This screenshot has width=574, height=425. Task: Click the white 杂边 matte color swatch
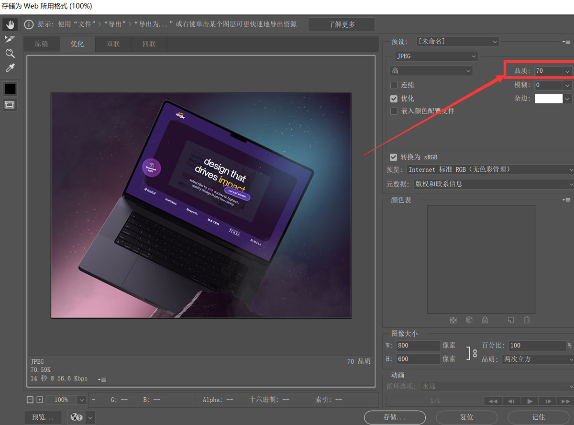click(549, 99)
